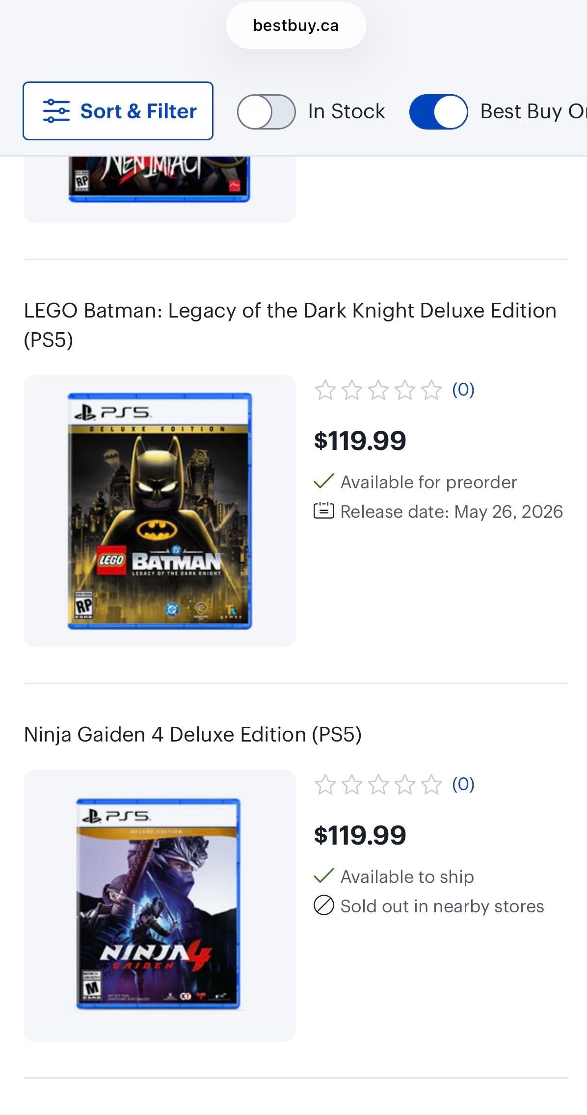Click the green checkmark beside Available for preorder
This screenshot has width=587, height=1115.
pos(324,481)
